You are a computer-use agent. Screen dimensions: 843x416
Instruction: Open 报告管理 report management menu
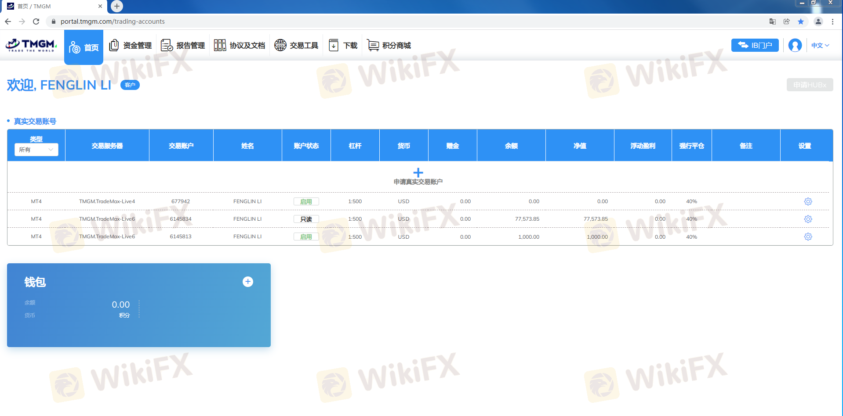[x=183, y=45]
